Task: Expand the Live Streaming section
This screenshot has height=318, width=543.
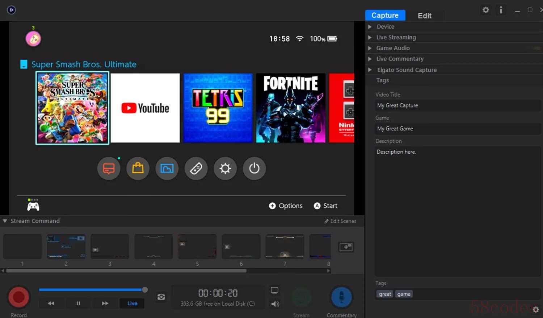Action: [x=396, y=37]
